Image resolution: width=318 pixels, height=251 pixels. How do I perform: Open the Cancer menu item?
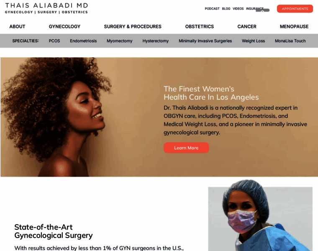[x=247, y=26]
